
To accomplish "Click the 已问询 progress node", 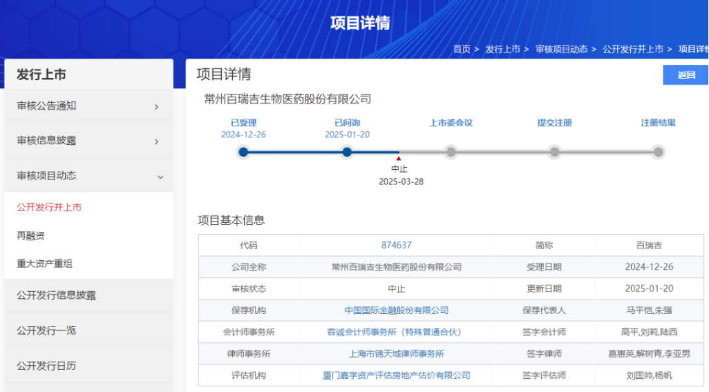I will coord(347,152).
